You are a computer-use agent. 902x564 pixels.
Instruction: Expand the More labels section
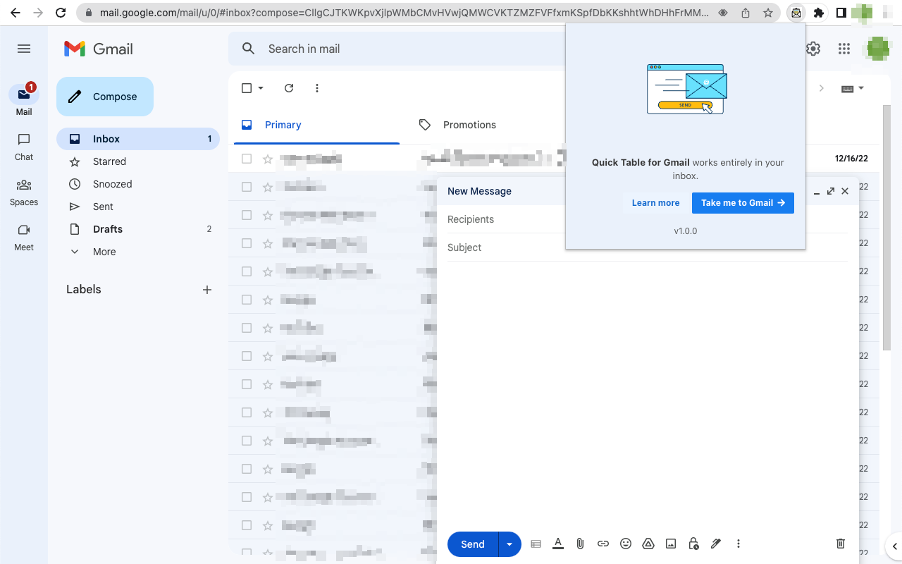click(x=104, y=251)
